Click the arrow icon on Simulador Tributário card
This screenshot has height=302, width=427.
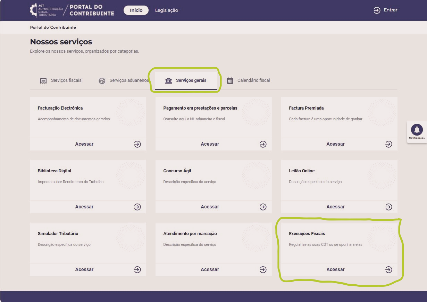[137, 269]
